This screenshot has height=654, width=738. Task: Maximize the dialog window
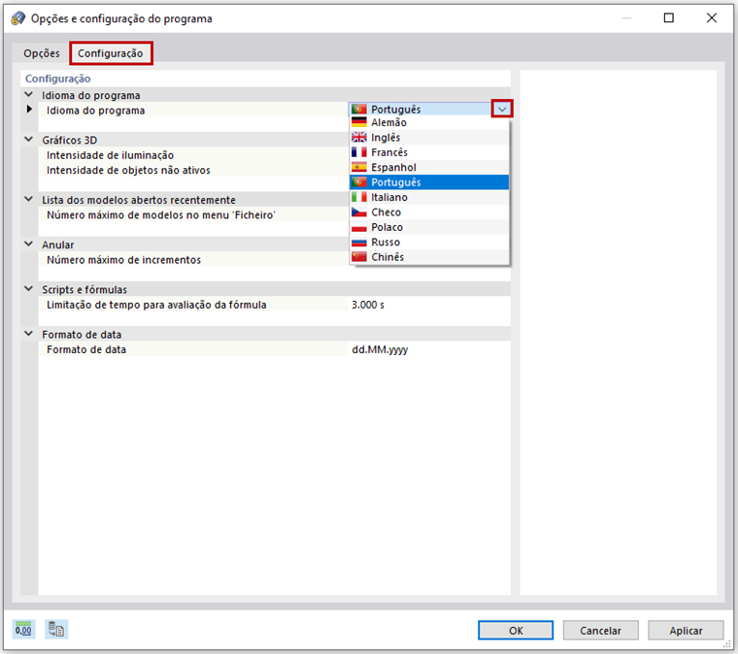(x=668, y=17)
